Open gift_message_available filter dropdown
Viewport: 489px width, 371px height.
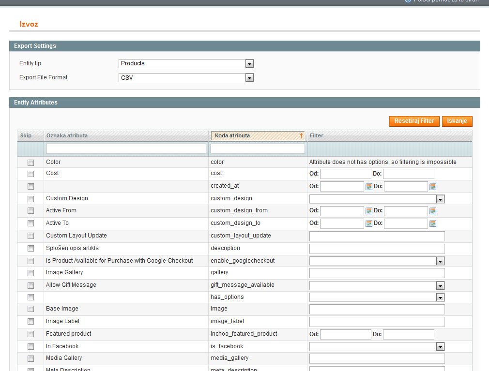[377, 286]
